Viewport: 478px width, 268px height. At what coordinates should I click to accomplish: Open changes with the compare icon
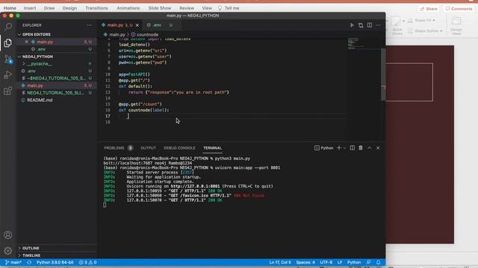point(361,25)
